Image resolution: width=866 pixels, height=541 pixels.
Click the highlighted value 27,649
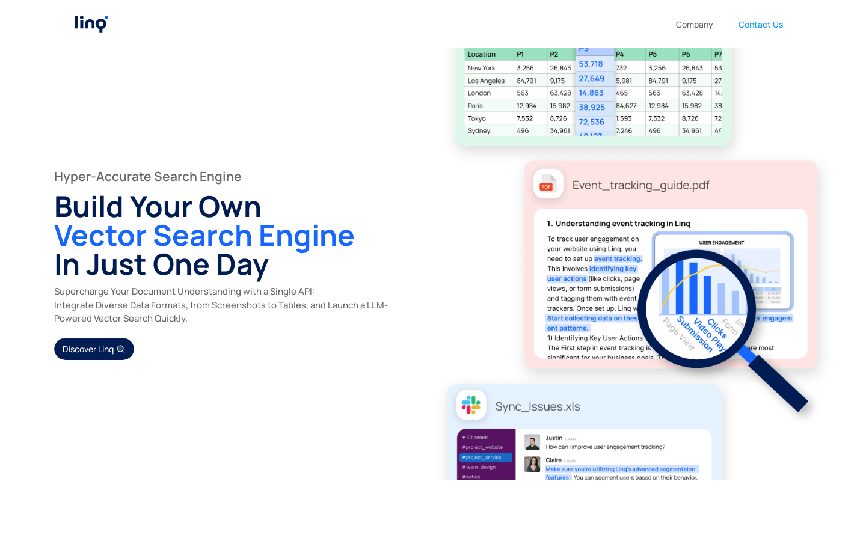[592, 78]
